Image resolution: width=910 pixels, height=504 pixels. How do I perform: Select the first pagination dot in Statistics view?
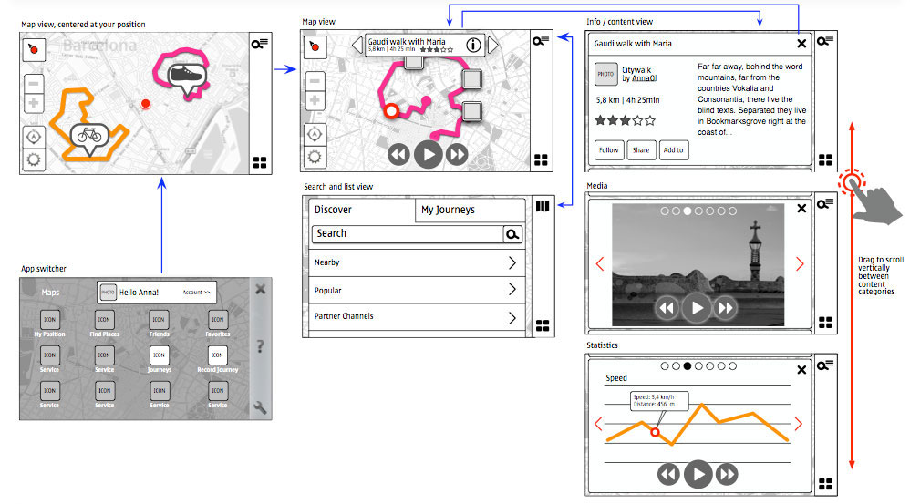(665, 366)
